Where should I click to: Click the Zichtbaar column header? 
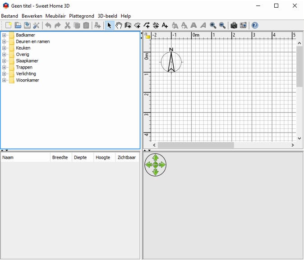[127, 157]
